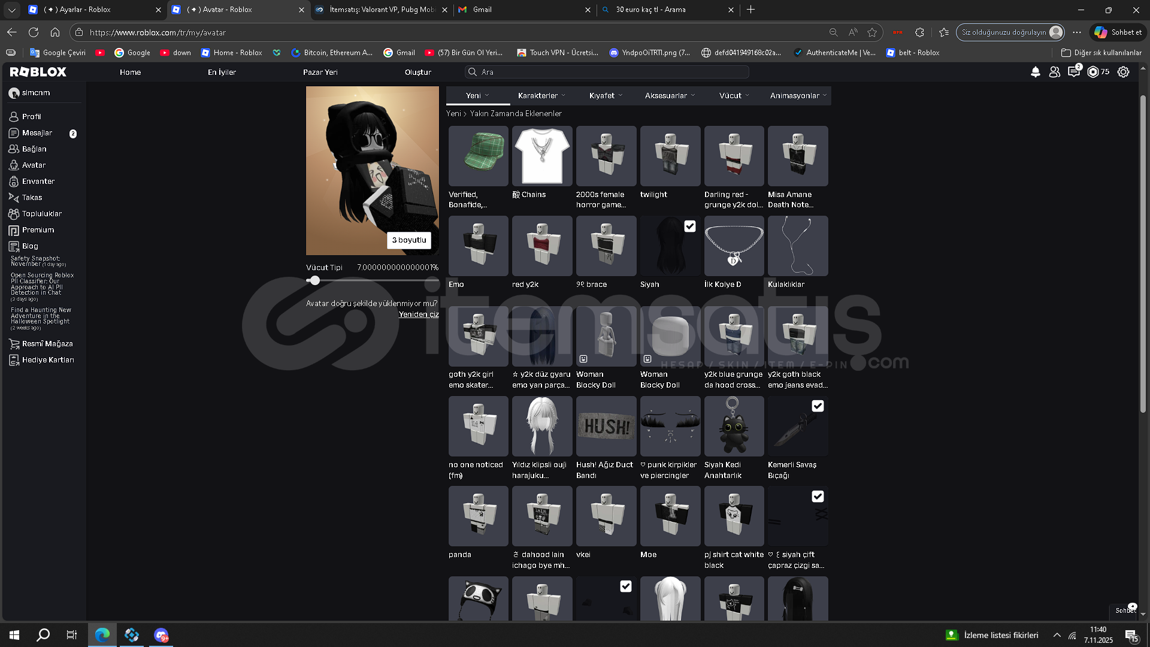1150x647 pixels.
Task: Open Envanter in the left sidebar
Action: coord(38,182)
